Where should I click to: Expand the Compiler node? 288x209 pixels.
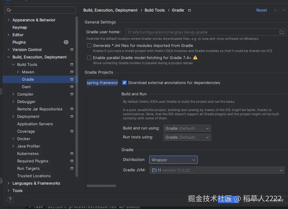point(13,94)
